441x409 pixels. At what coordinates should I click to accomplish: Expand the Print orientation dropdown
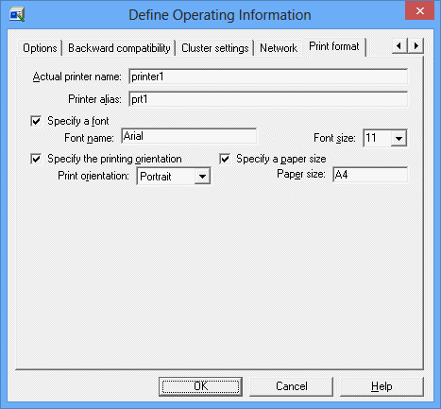(202, 176)
